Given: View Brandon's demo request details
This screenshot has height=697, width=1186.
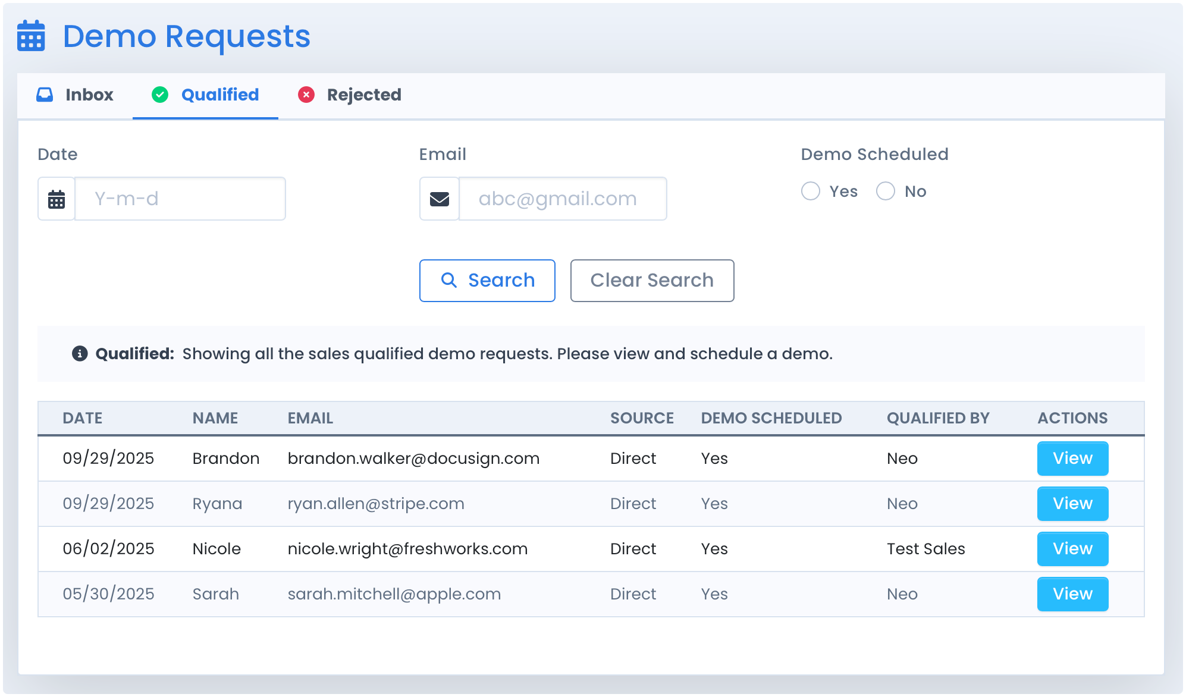Looking at the screenshot, I should click(x=1072, y=459).
